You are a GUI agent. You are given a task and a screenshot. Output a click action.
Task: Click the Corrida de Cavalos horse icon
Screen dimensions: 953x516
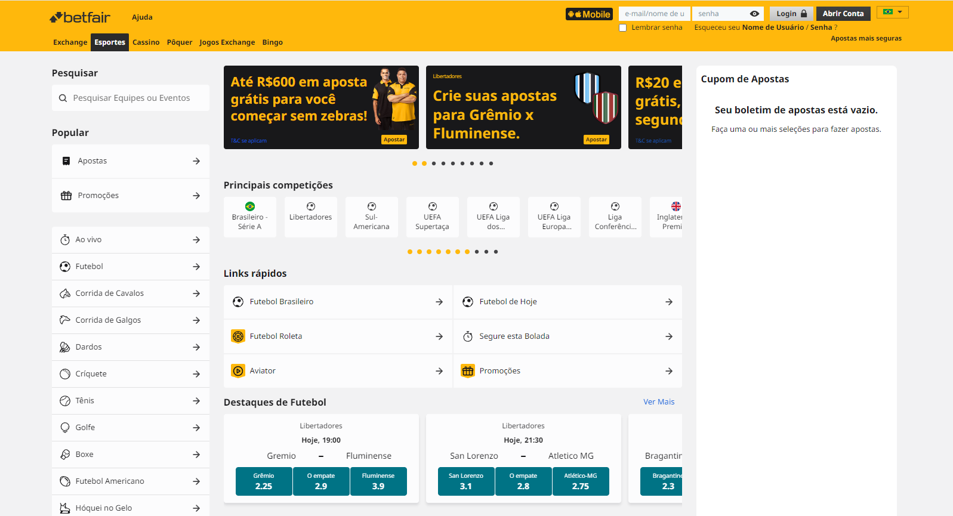click(65, 293)
